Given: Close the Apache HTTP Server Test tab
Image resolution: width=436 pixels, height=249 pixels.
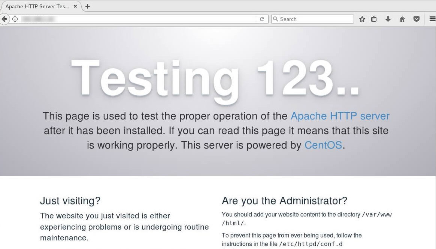Looking at the screenshot, I should pos(75,6).
